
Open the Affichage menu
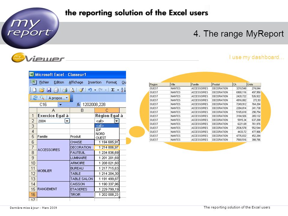coord(76,82)
